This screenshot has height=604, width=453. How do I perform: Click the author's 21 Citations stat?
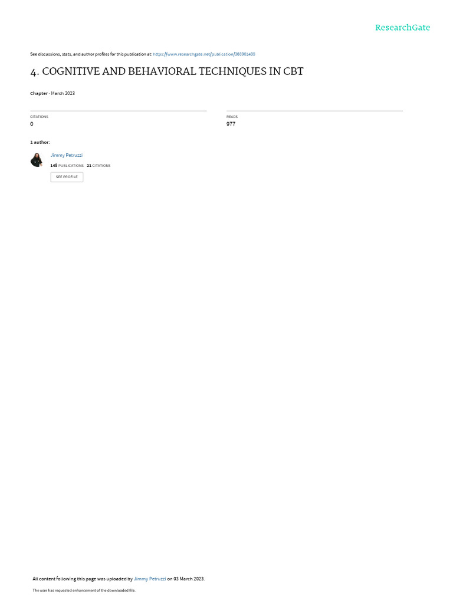(99, 166)
